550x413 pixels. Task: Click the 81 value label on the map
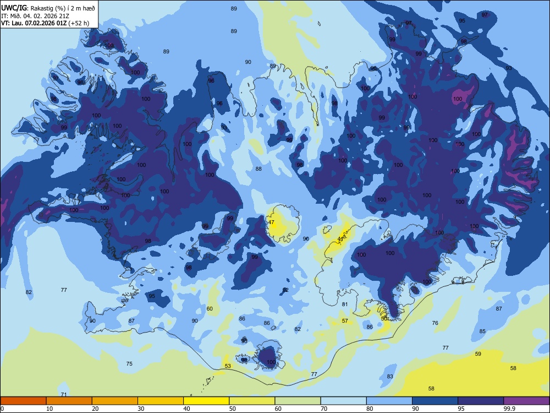[345, 304]
